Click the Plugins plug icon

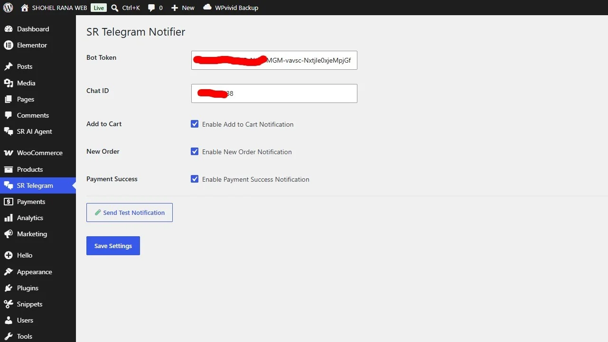coord(8,288)
